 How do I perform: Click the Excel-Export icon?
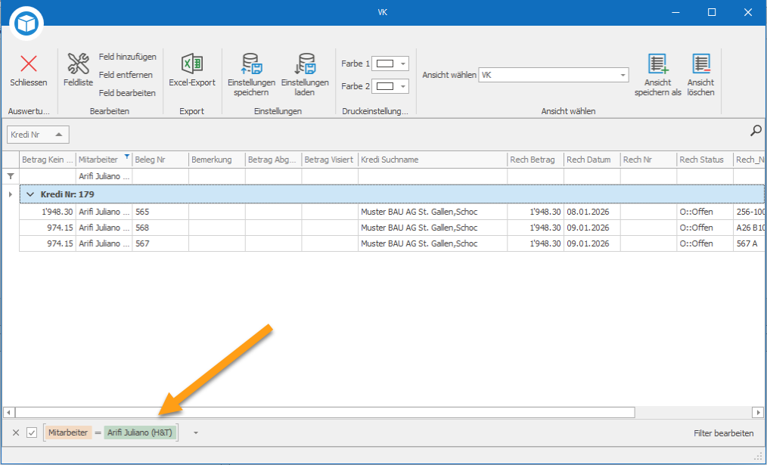[x=192, y=64]
